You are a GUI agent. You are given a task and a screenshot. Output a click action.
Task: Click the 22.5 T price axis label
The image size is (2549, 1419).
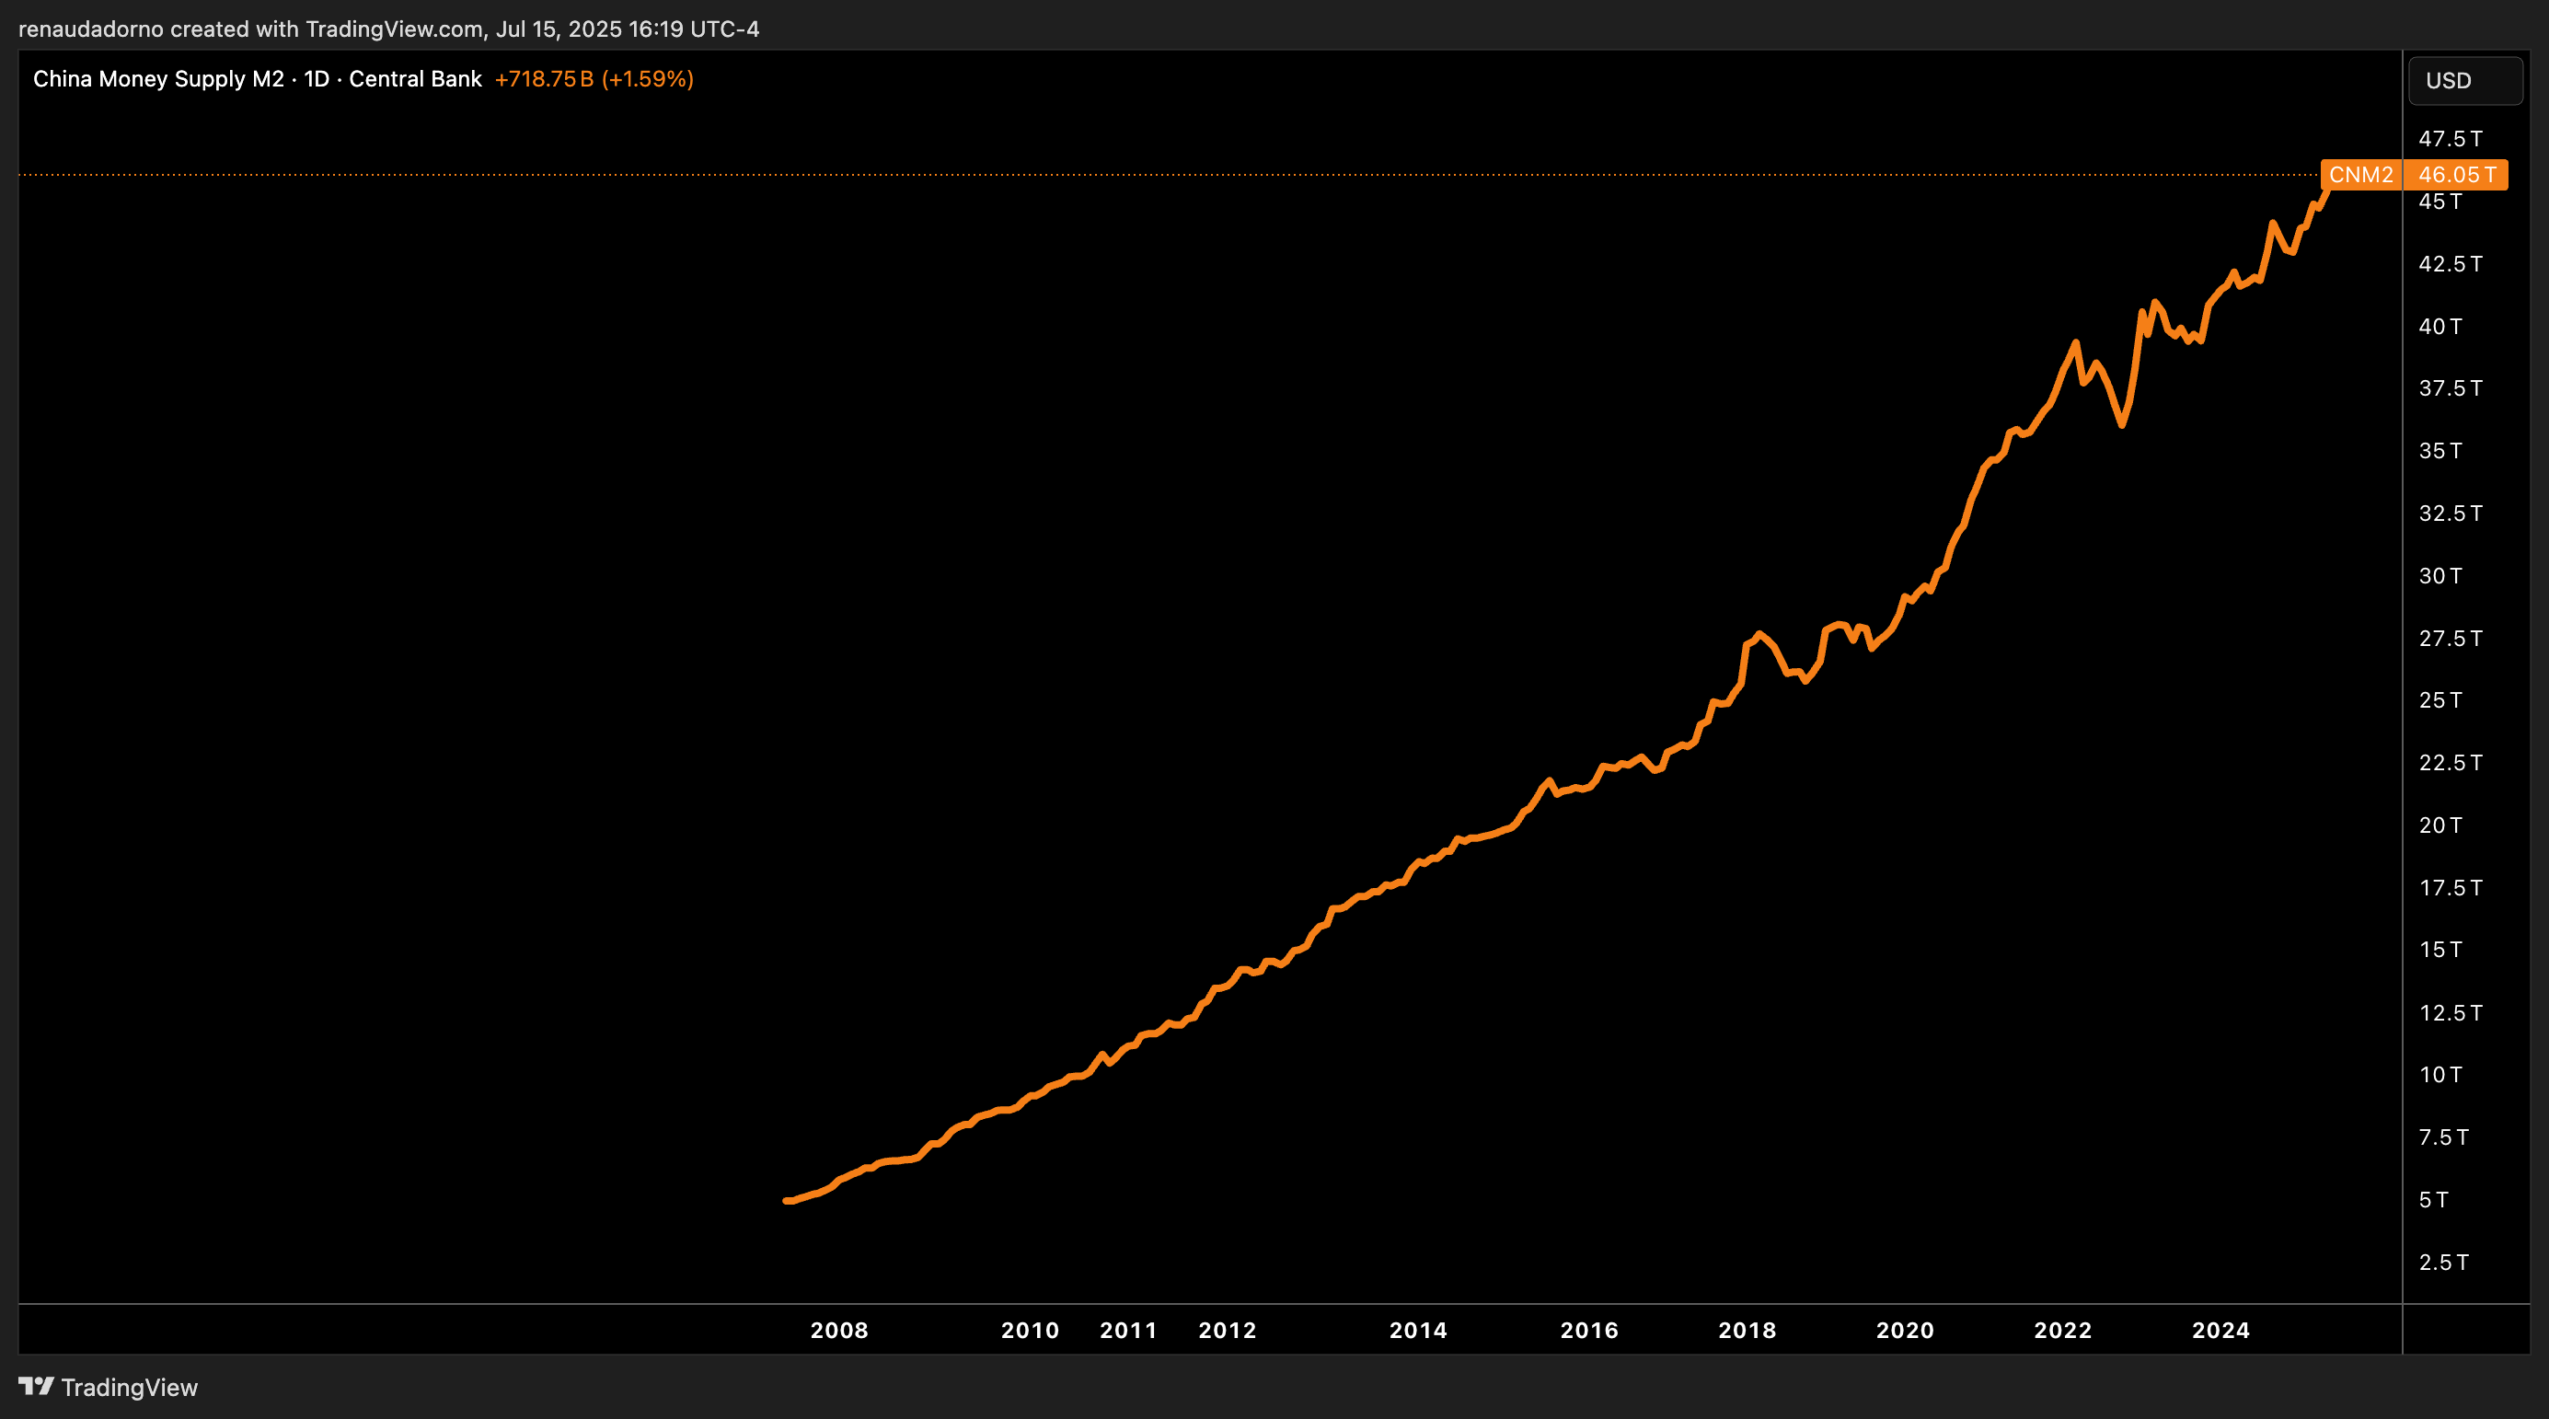pos(2450,763)
